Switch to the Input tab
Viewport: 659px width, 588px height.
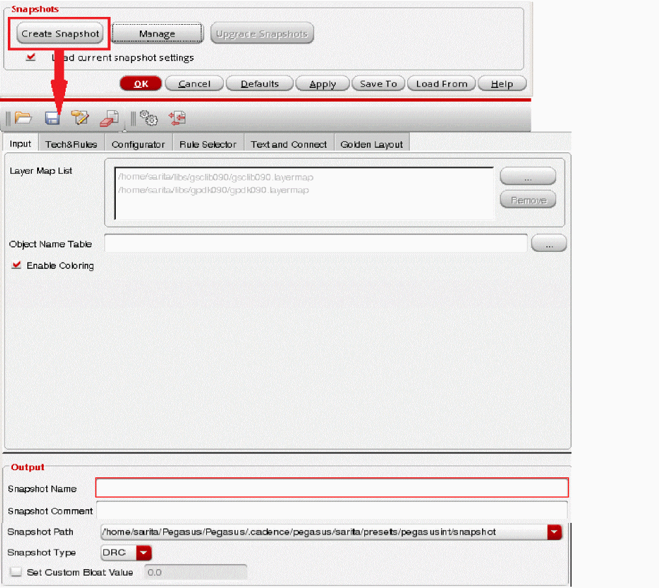click(x=20, y=144)
